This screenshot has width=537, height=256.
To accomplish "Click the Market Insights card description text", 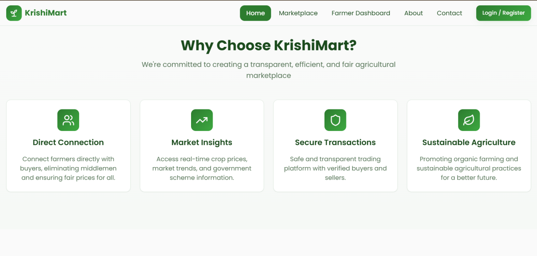I will click(x=202, y=168).
